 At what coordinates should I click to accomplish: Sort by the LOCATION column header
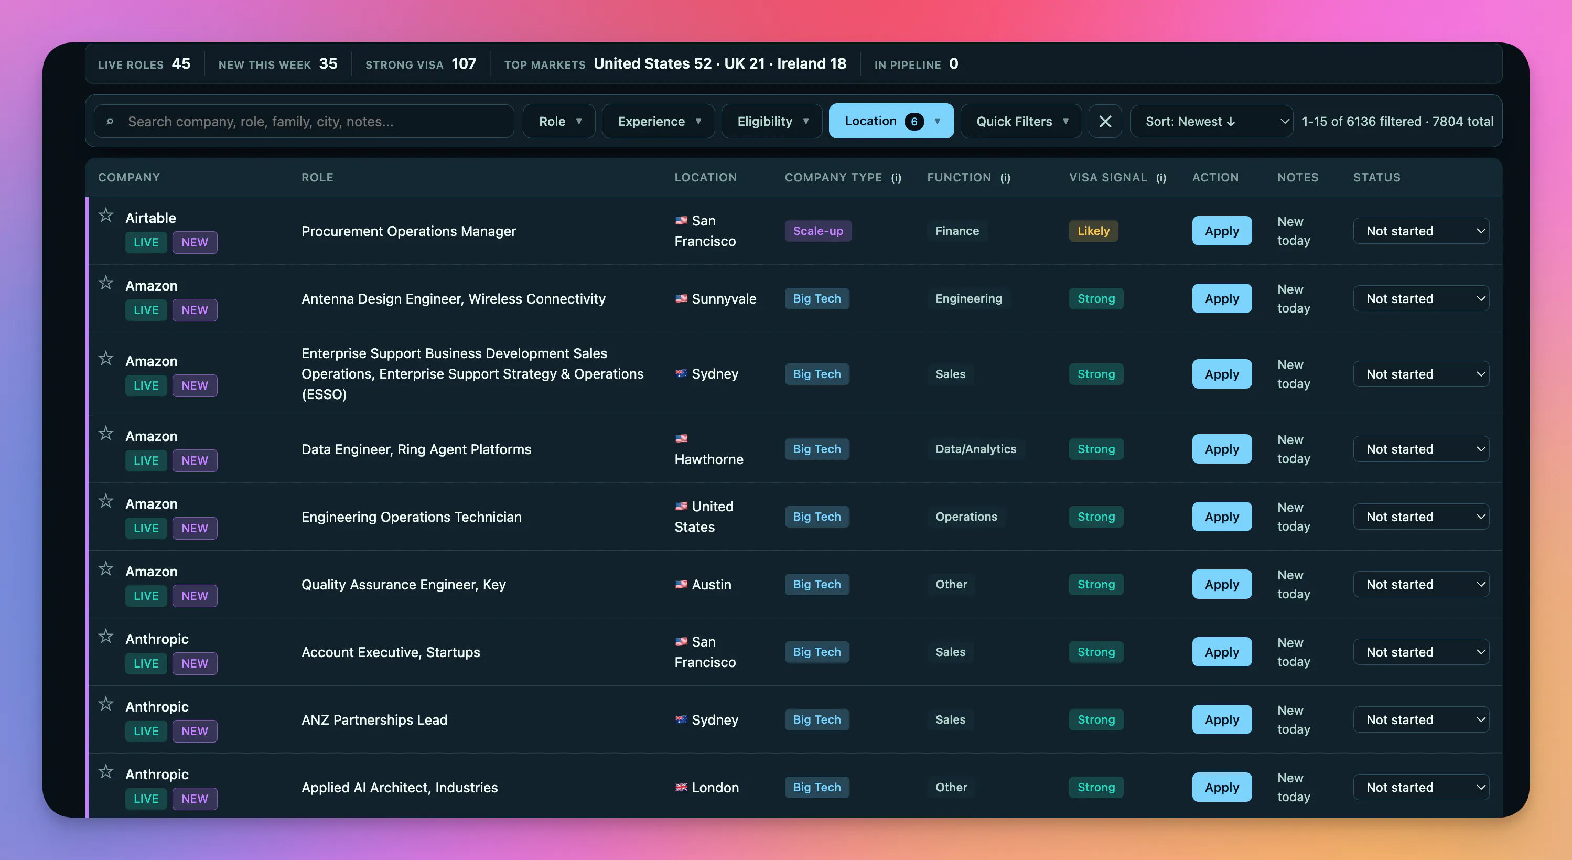coord(705,178)
